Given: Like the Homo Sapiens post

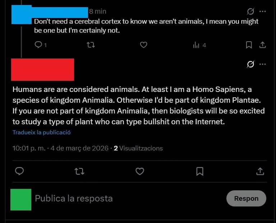Looking at the screenshot, I should coord(139,171).
